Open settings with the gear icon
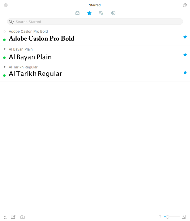This screenshot has width=190, height=221. click(185, 5)
